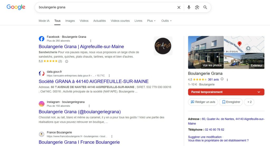Expand the 'Fermé temporairement' banner
The image size is (270, 146).
226,92
